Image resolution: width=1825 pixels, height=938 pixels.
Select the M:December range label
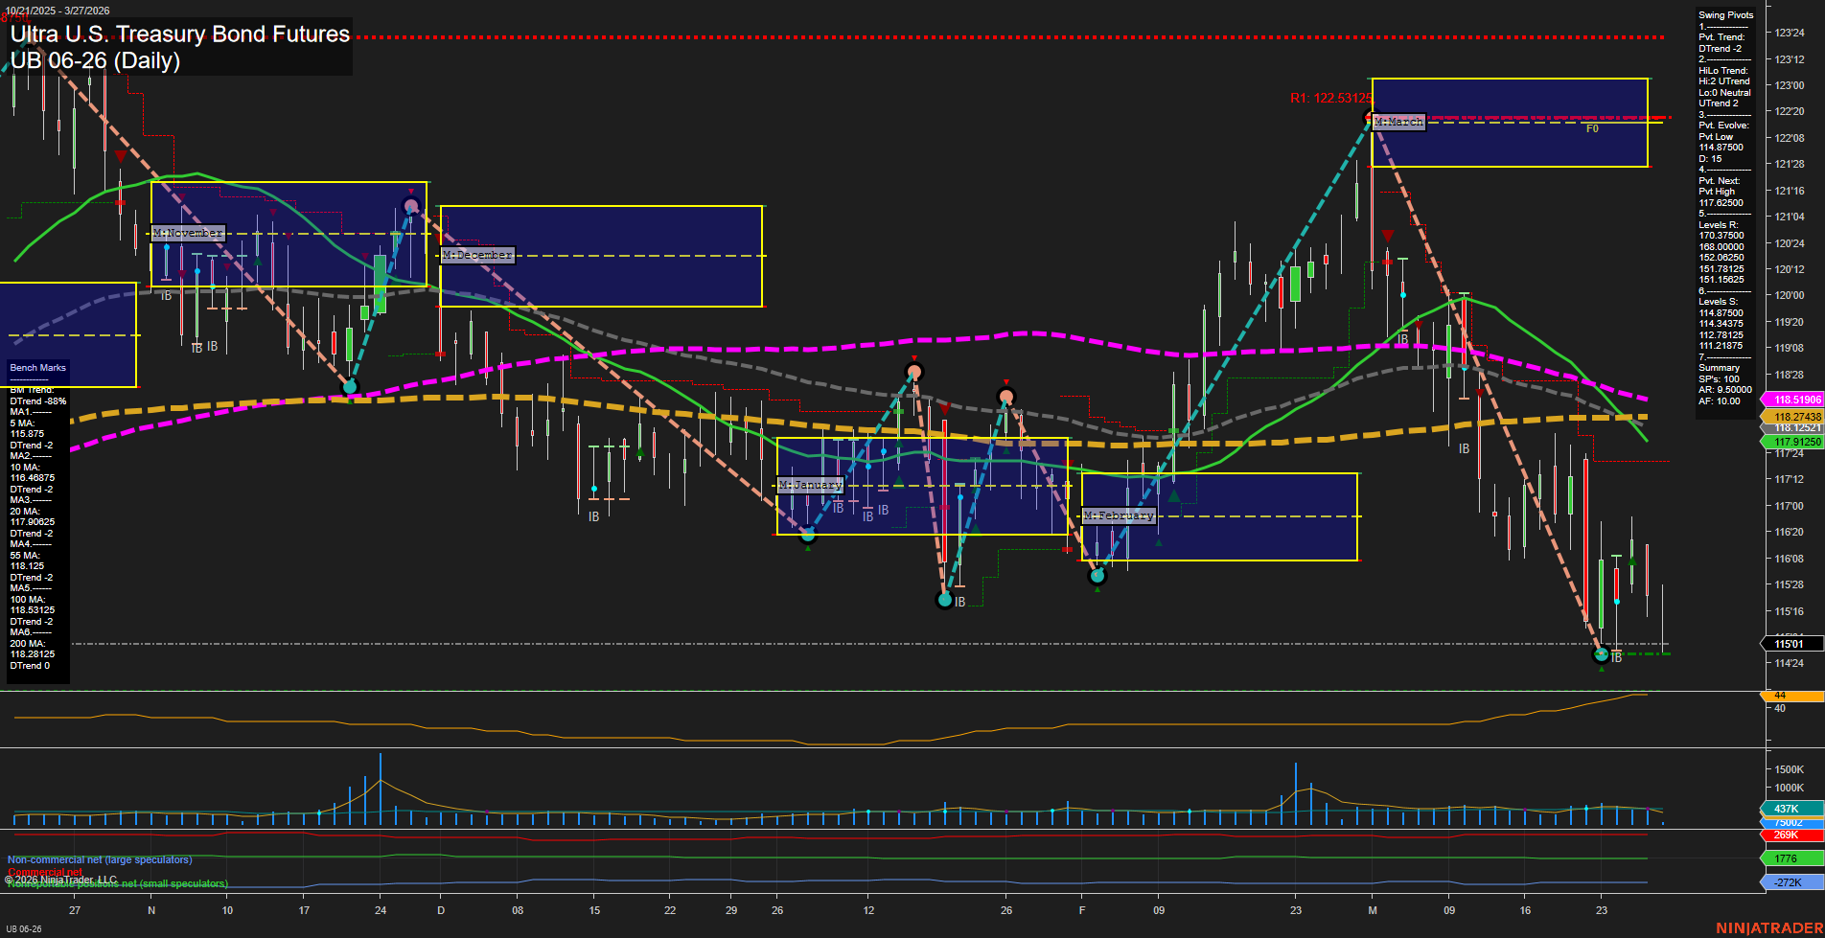tap(476, 254)
